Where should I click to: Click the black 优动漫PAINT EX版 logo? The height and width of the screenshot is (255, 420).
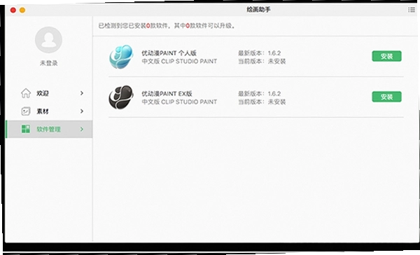coord(121,97)
